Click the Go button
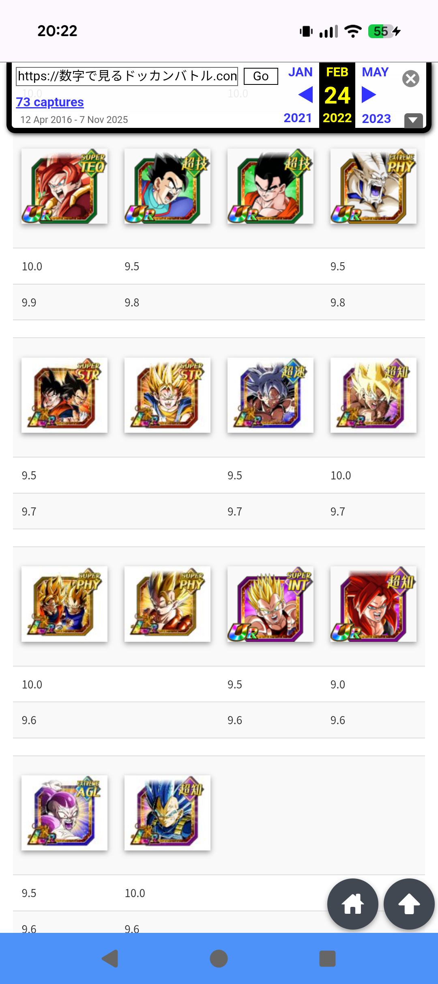This screenshot has height=984, width=438. click(x=261, y=76)
